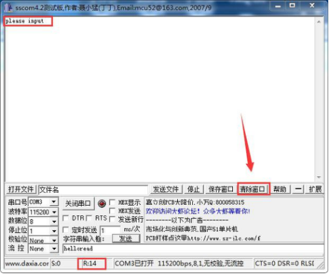Click the S:0 send counter in status bar
329x274 pixels.
pyautogui.click(x=56, y=264)
